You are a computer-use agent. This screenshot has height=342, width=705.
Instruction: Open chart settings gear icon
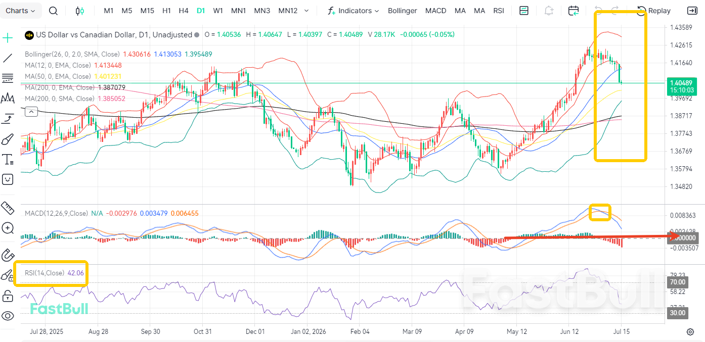click(x=690, y=332)
